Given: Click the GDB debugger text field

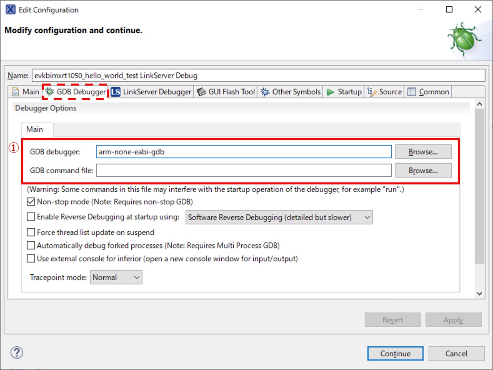Looking at the screenshot, I should 243,152.
